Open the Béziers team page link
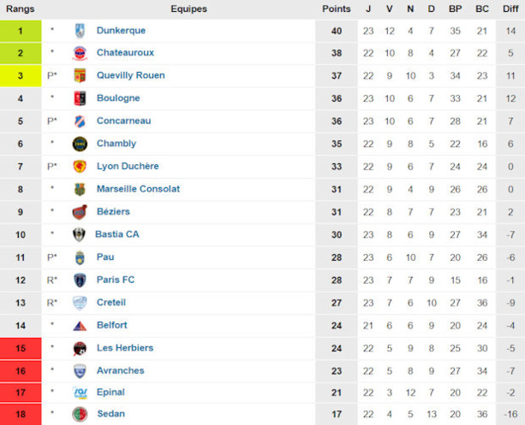Image resolution: width=525 pixels, height=425 pixels. coord(113,211)
